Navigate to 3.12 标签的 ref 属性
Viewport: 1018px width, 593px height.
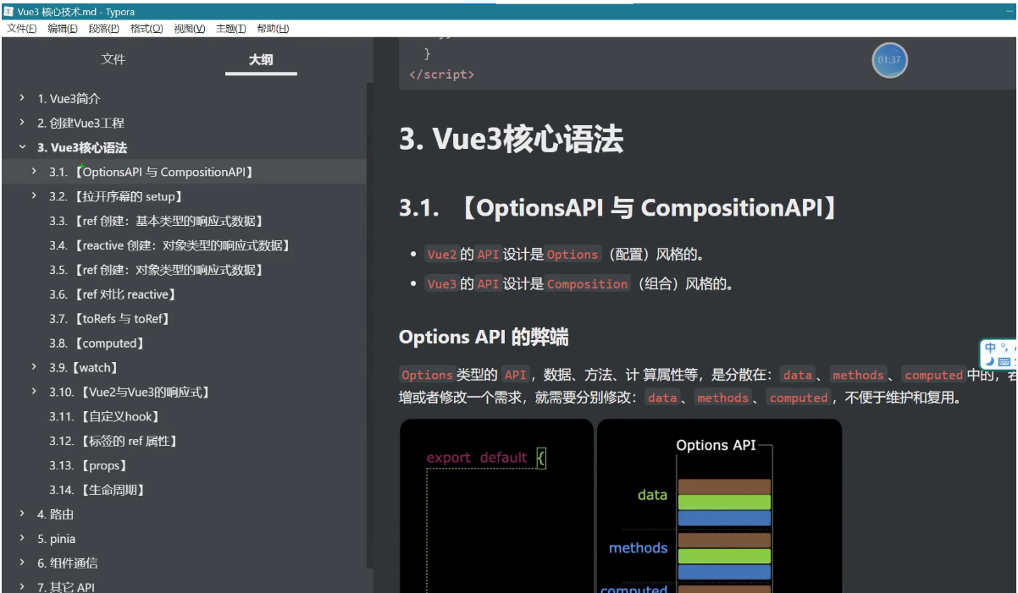pos(114,442)
